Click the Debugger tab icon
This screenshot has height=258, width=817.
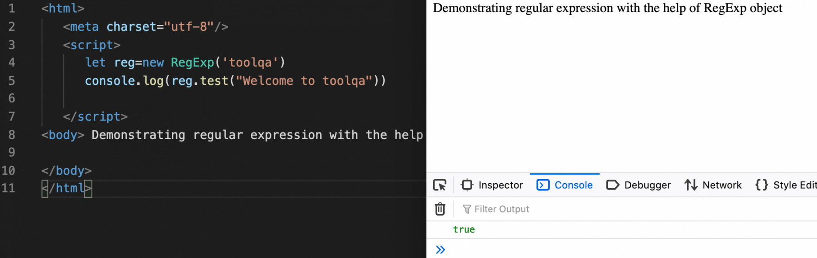coord(613,185)
